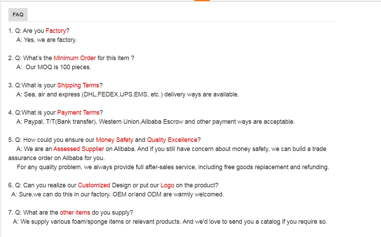This screenshot has width=381, height=237.
Task: Select the orange active tab indicator at top
Action: 202,0
